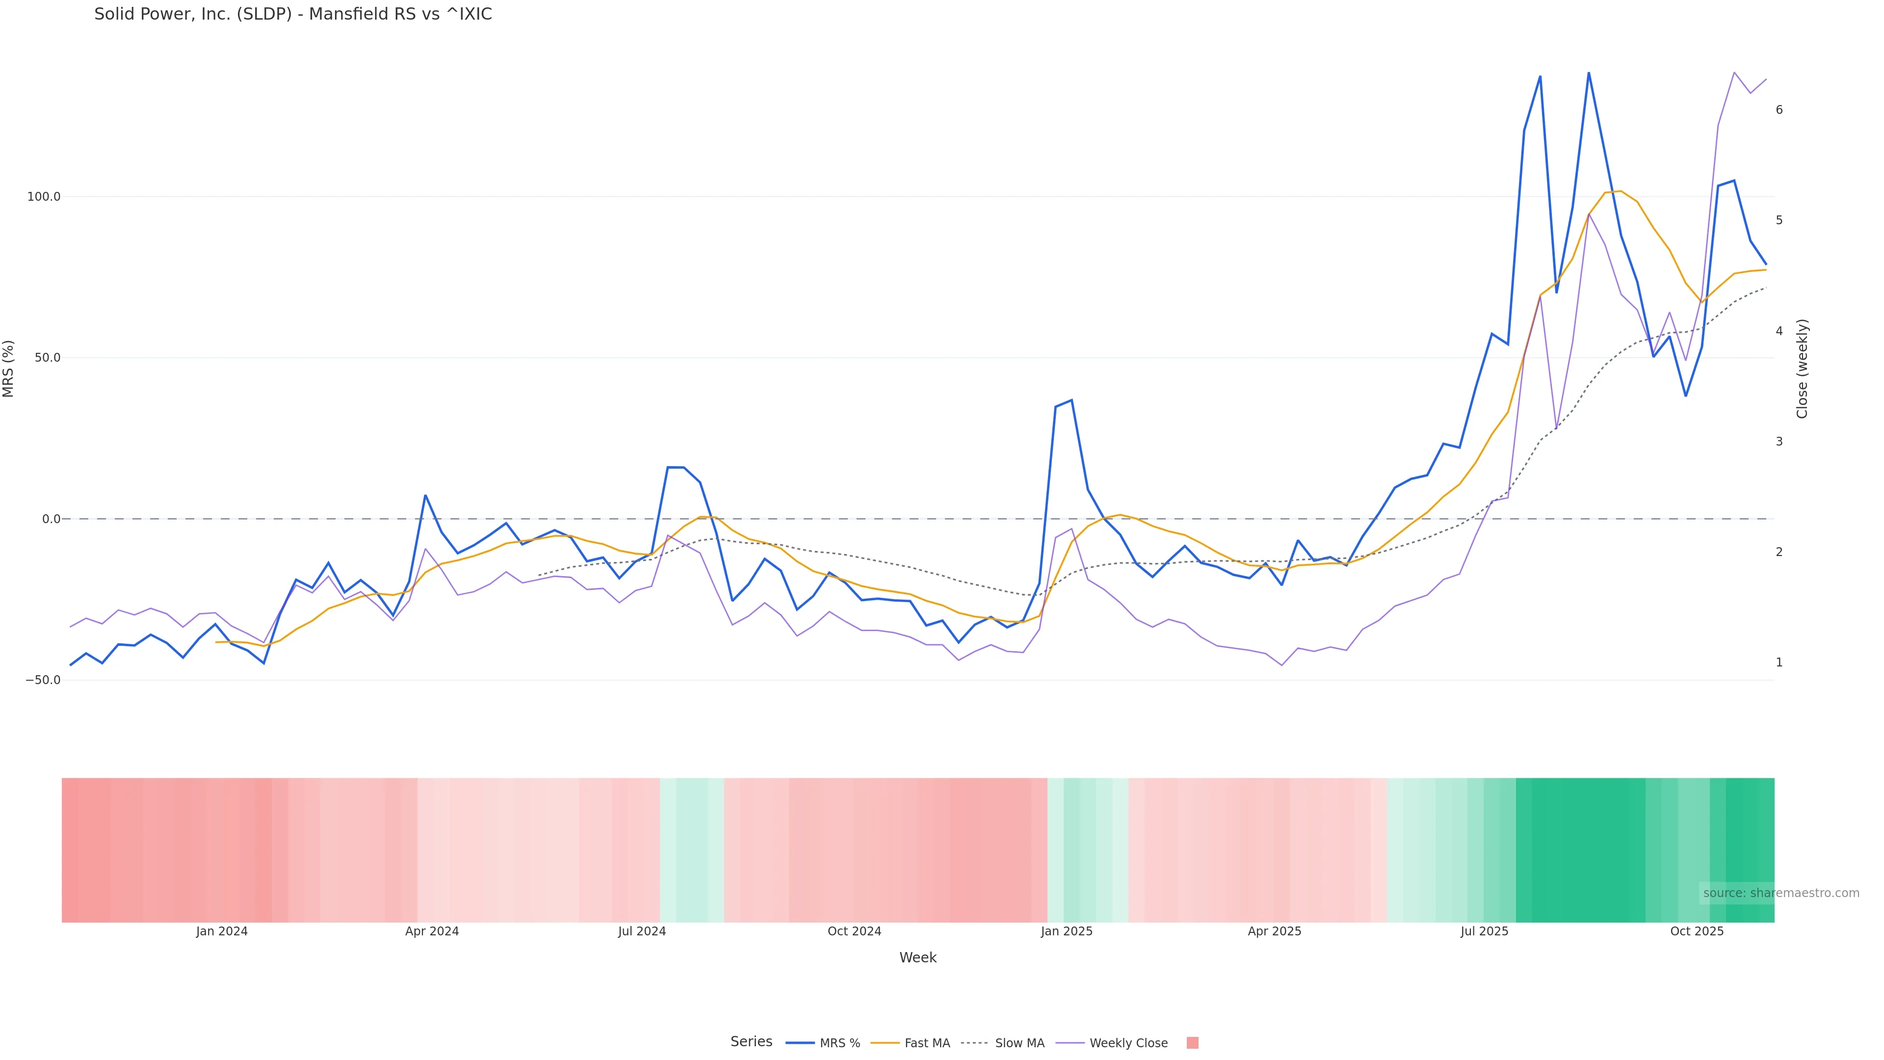The image size is (1884, 1060).
Task: Click the 100.0 y-axis tick label
Action: (x=44, y=197)
